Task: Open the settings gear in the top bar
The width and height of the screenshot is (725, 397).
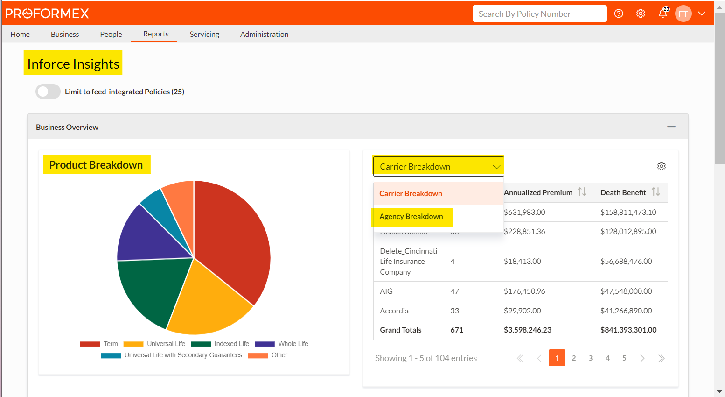Action: point(641,14)
